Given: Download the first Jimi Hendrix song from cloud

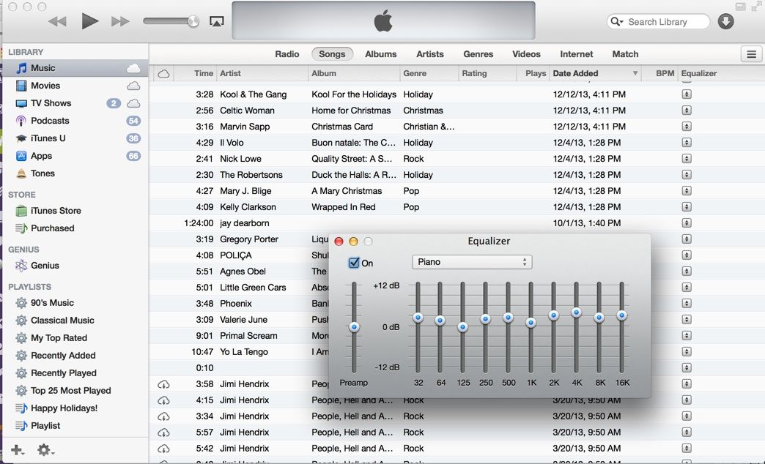Looking at the screenshot, I should point(163,384).
